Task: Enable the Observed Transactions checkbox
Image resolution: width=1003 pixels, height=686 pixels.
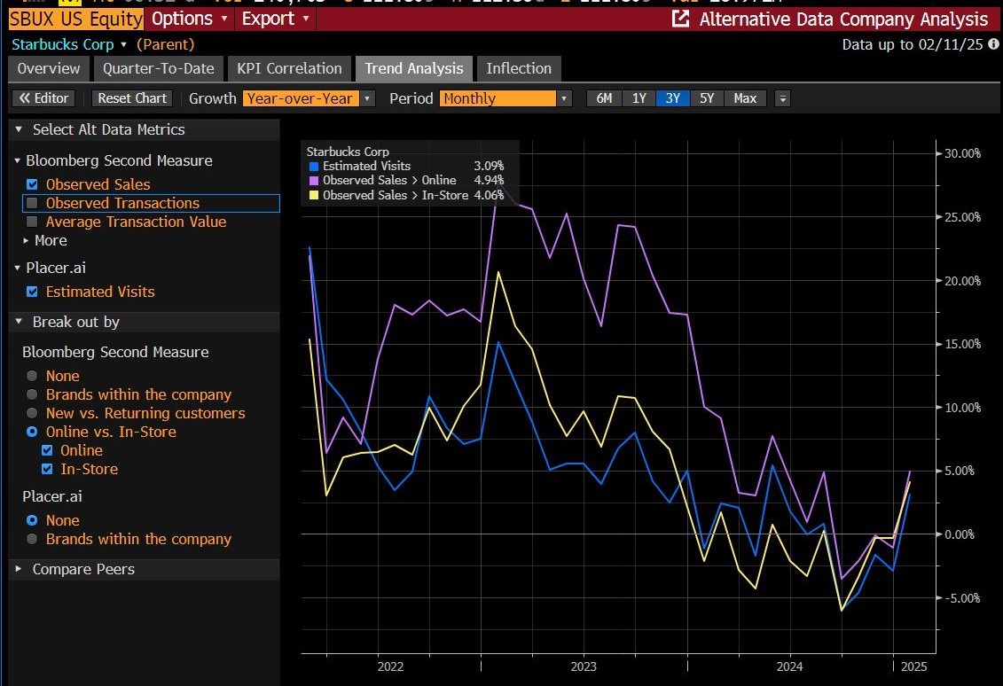Action: point(32,203)
